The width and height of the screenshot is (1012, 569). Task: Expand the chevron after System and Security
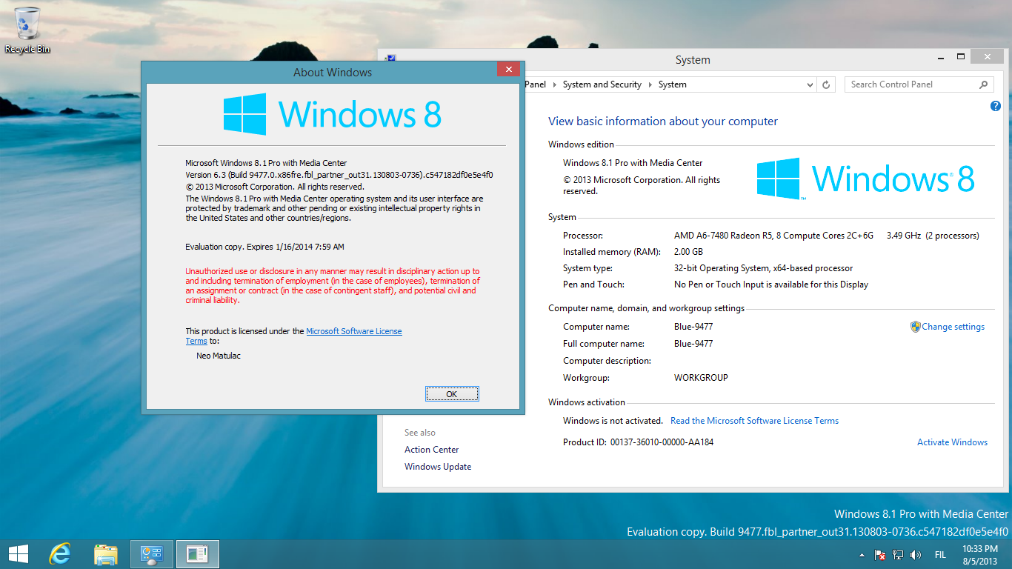[650, 84]
